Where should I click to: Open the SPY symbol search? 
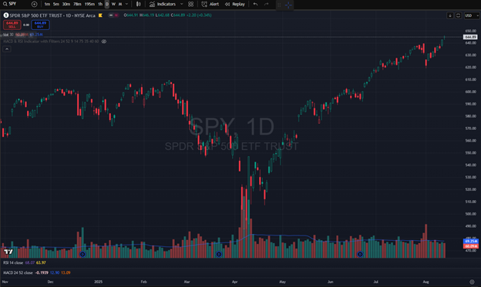point(10,4)
